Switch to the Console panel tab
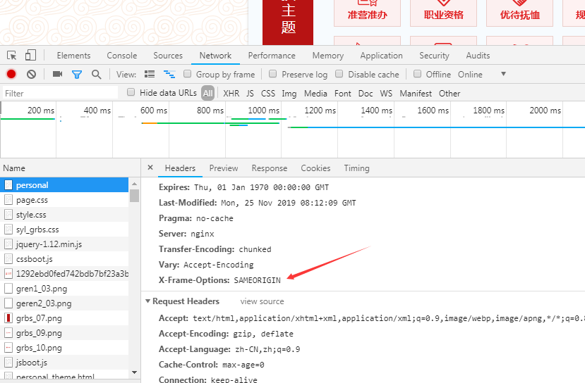585x383 pixels. [x=122, y=56]
